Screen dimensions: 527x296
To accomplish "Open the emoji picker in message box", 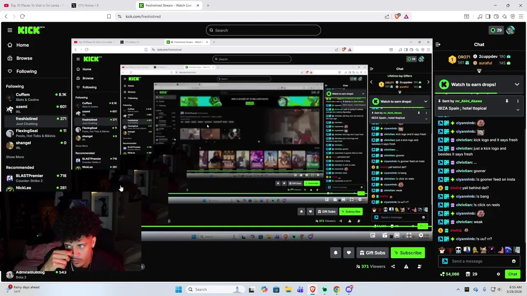I will pos(514,261).
